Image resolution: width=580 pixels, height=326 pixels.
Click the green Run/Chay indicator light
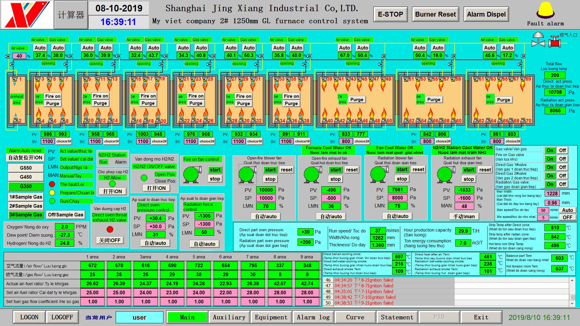point(52,201)
